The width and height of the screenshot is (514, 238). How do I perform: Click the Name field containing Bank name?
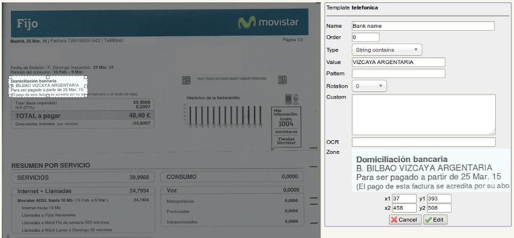423,26
